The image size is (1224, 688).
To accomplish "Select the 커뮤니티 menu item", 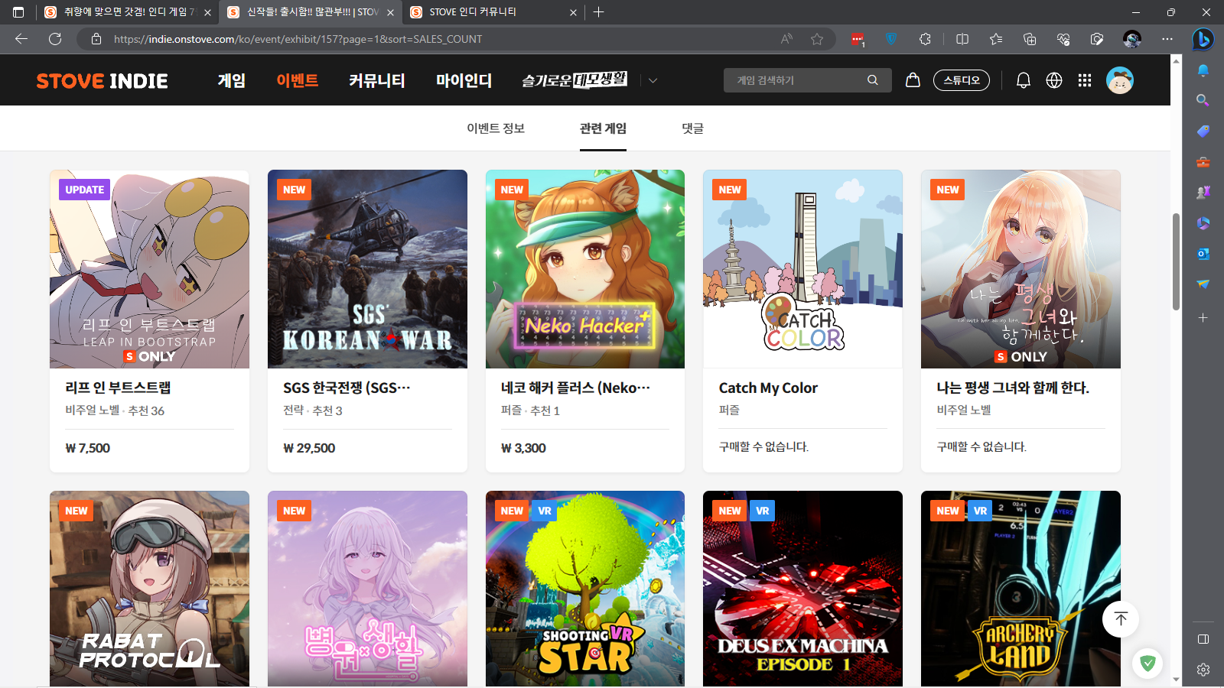I will pos(376,81).
